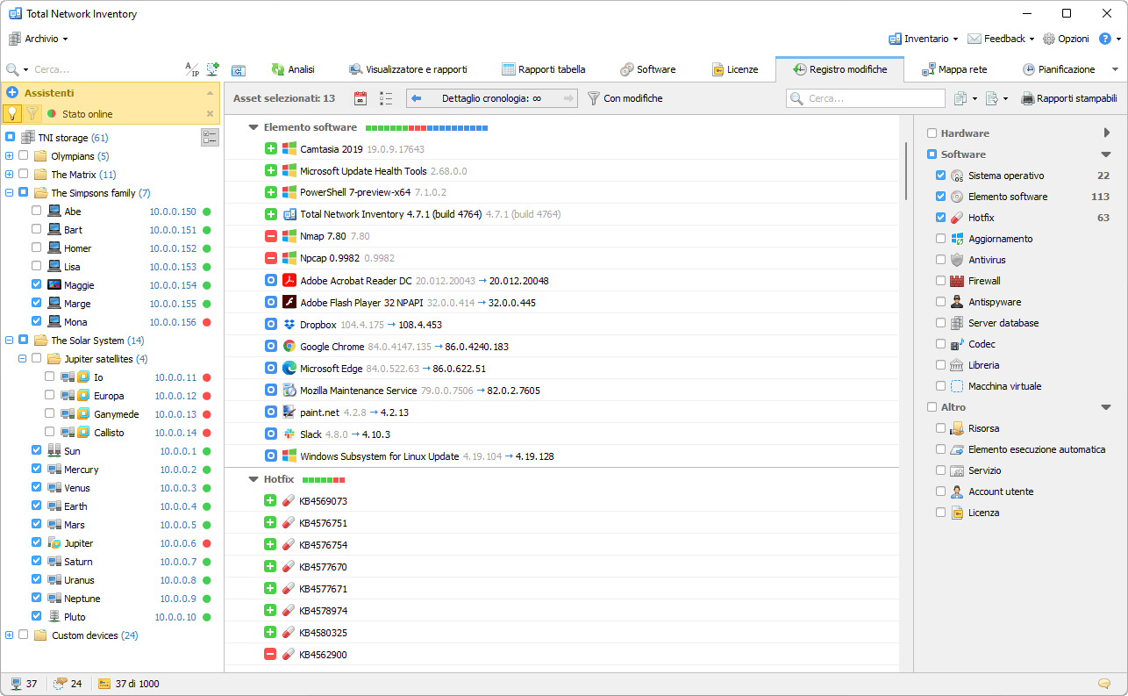Click the A/IP name display toggle icon
This screenshot has height=696, width=1128.
coord(191,69)
